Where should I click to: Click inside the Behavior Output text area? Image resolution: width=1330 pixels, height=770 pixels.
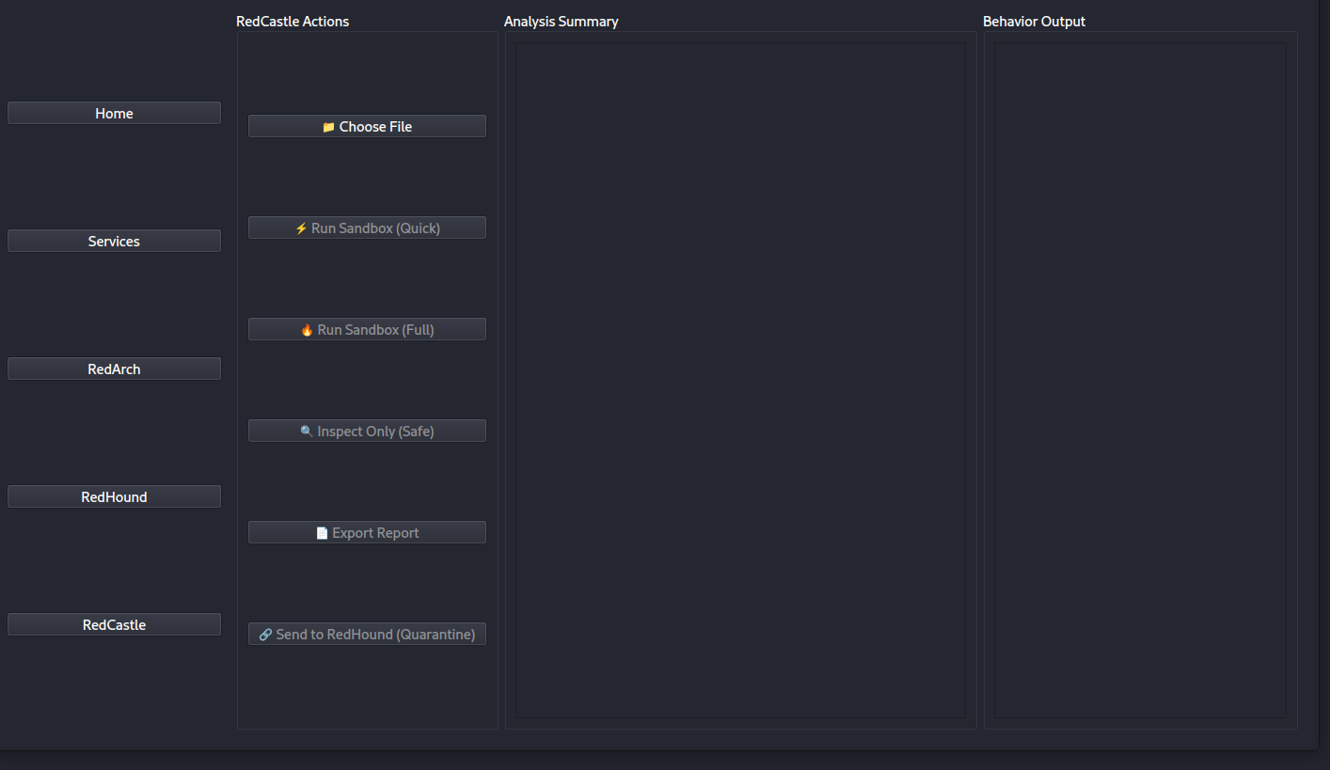[1140, 380]
